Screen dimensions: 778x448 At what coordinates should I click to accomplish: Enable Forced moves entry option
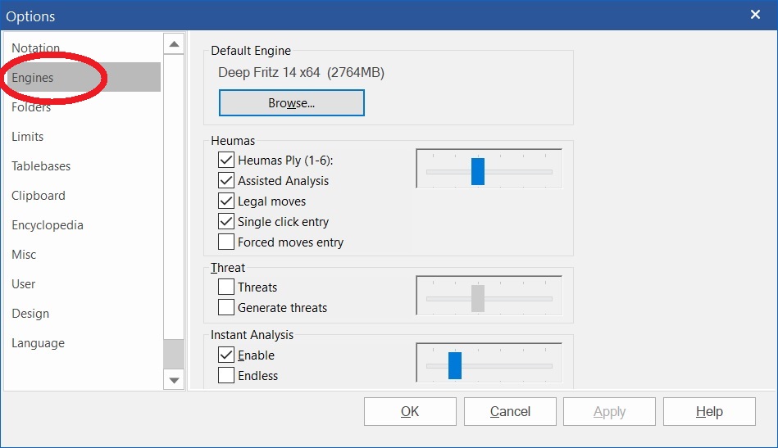pos(226,242)
